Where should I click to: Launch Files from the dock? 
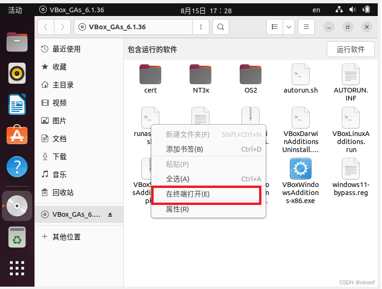click(17, 42)
